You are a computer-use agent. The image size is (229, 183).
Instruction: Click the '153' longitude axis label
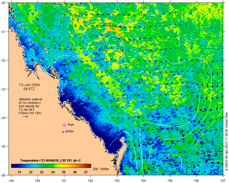point(117,181)
